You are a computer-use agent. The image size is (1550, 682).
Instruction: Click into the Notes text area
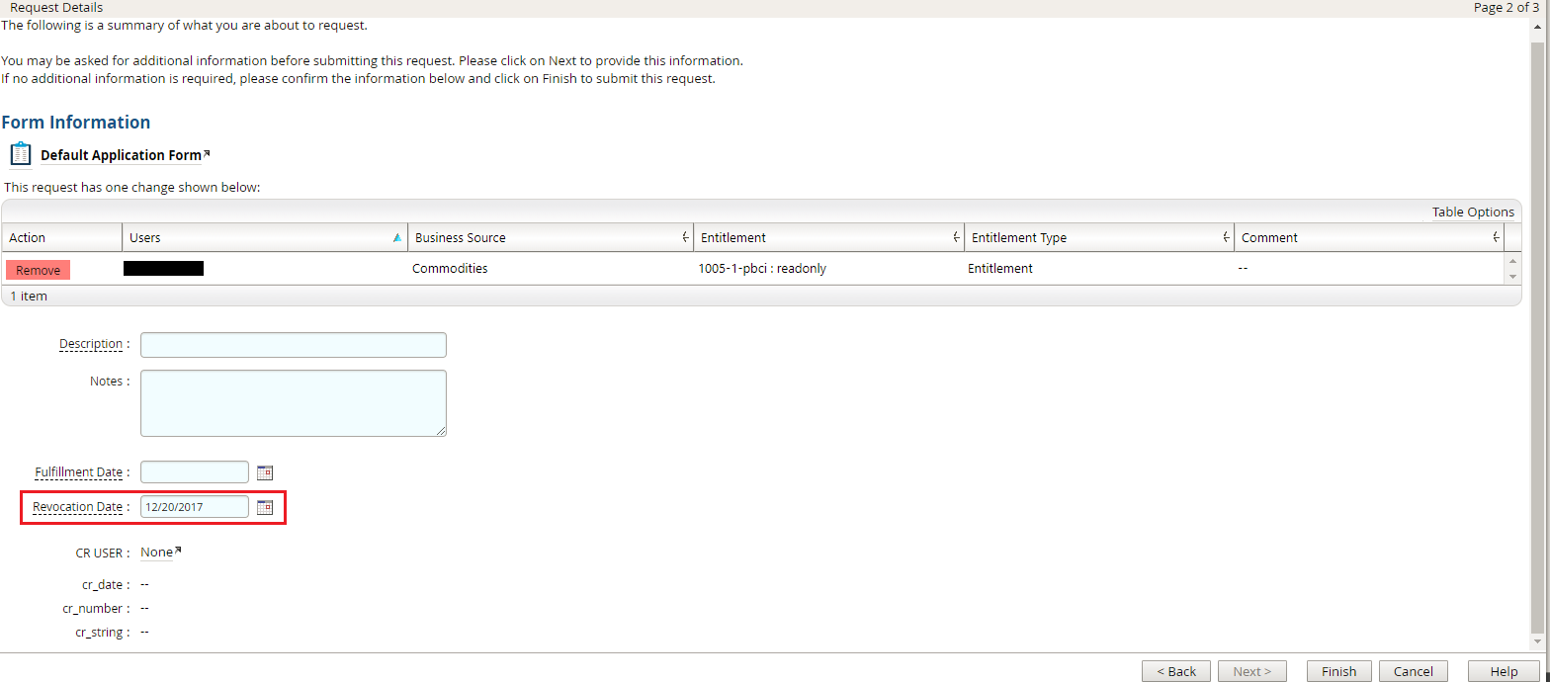[293, 402]
